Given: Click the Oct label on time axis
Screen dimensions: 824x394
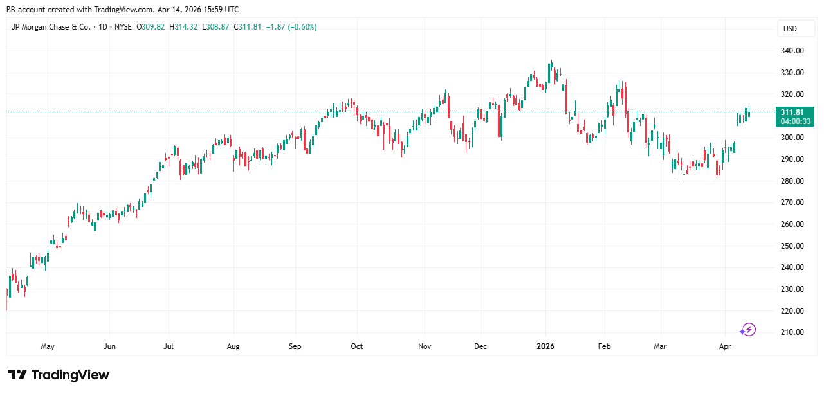Looking at the screenshot, I should (356, 346).
